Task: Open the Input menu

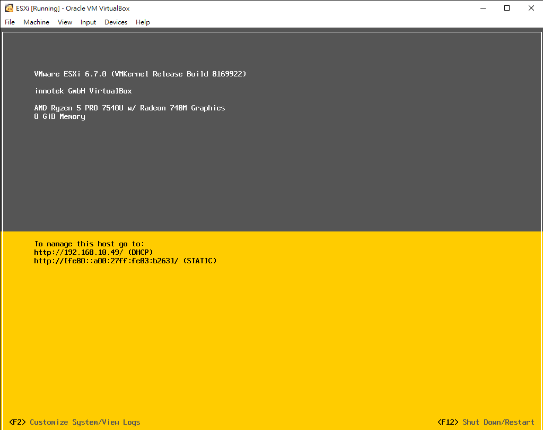Action: tap(88, 22)
